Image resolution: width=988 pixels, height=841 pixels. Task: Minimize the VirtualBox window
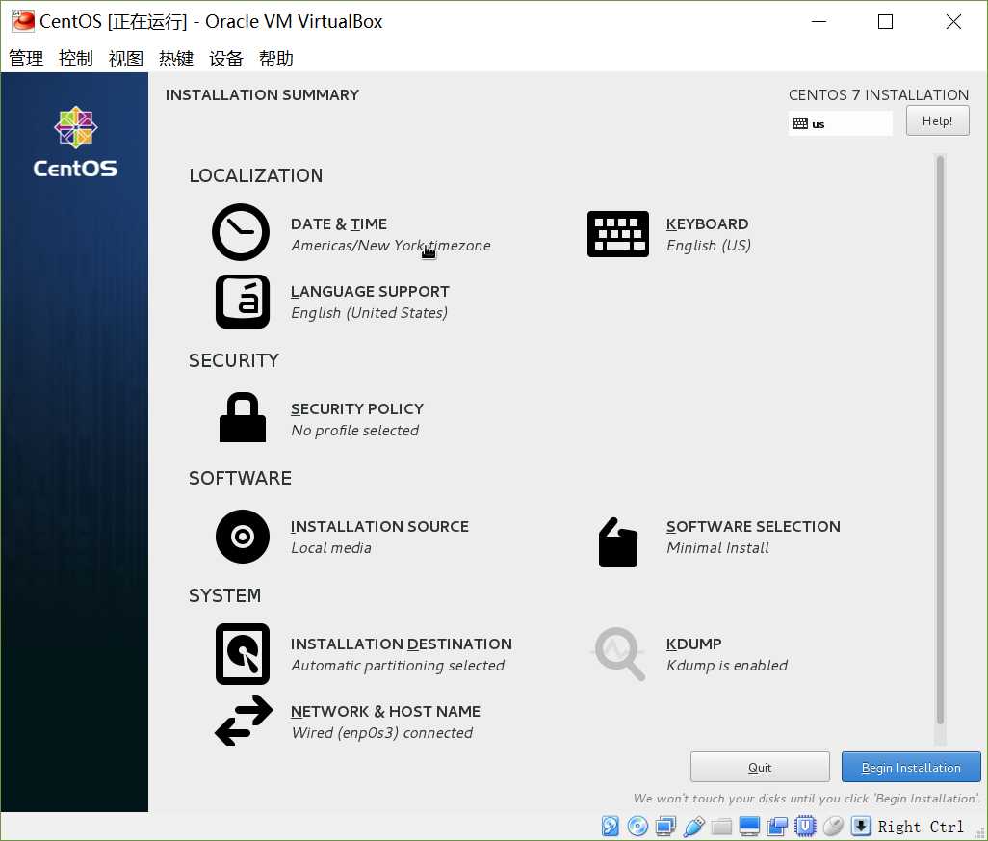(819, 21)
